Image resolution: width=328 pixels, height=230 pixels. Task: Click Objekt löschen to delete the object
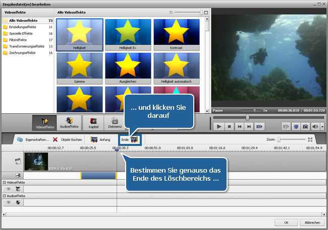click(x=68, y=139)
